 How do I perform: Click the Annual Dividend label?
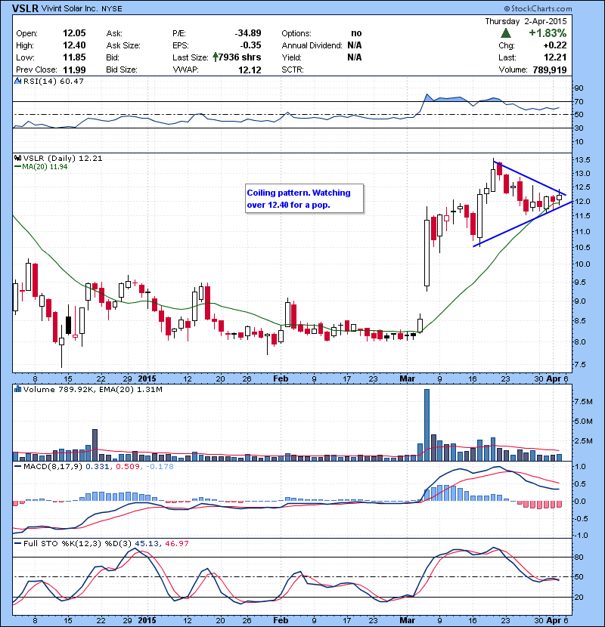[312, 45]
